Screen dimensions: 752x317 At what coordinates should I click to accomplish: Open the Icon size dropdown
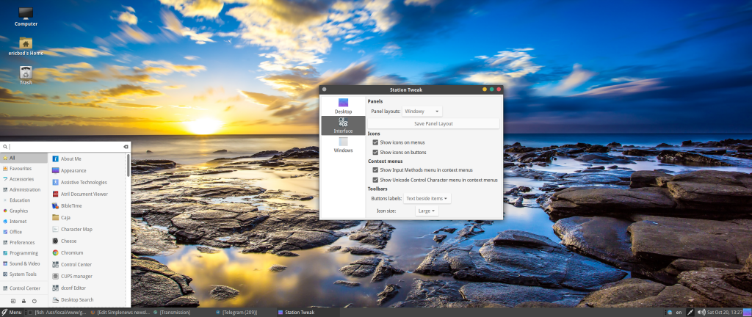point(426,211)
